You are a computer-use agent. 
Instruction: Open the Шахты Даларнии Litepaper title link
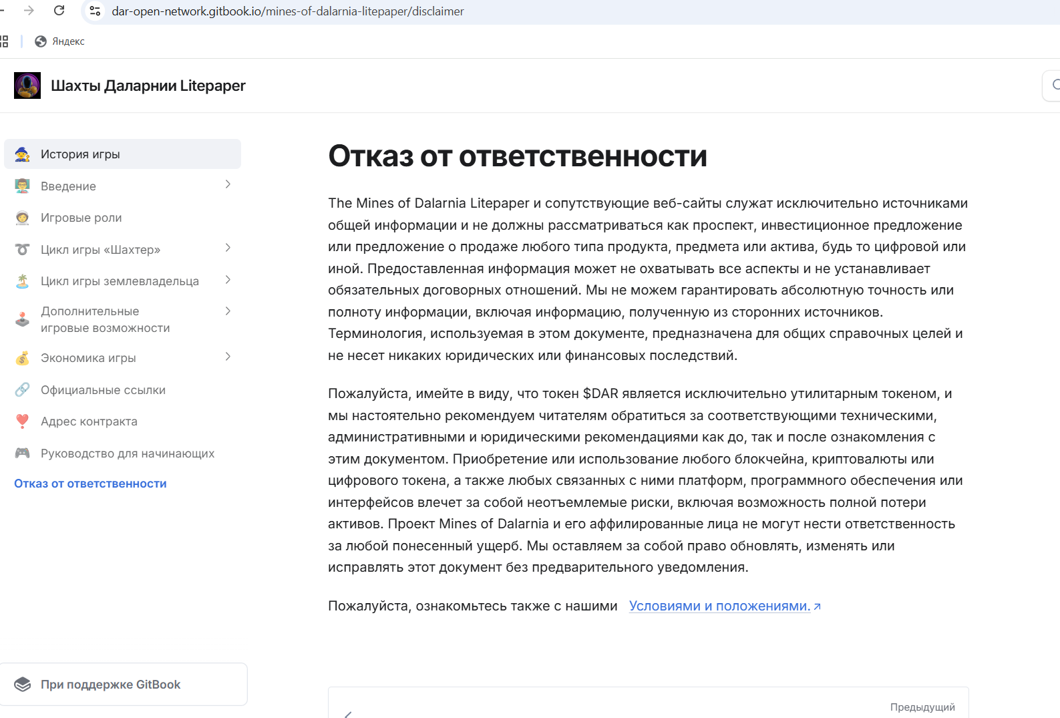tap(148, 85)
